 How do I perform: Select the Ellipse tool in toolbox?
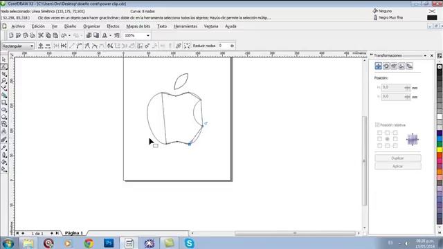click(x=4, y=110)
